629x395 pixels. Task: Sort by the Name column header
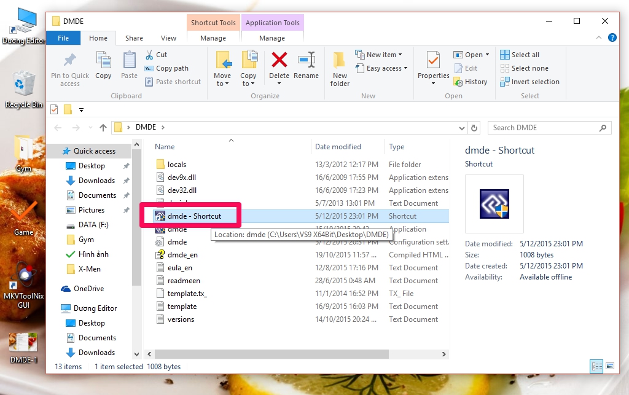(x=165, y=147)
